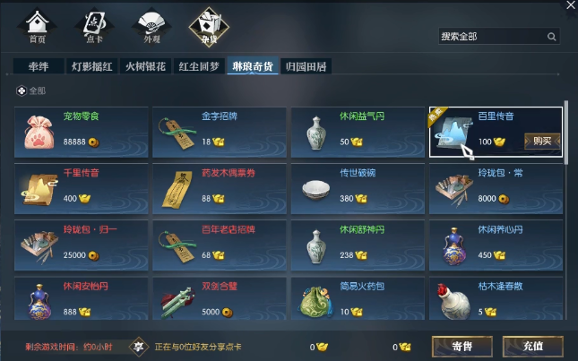
Task: Click the 充值 recharge button
Action: (x=533, y=347)
